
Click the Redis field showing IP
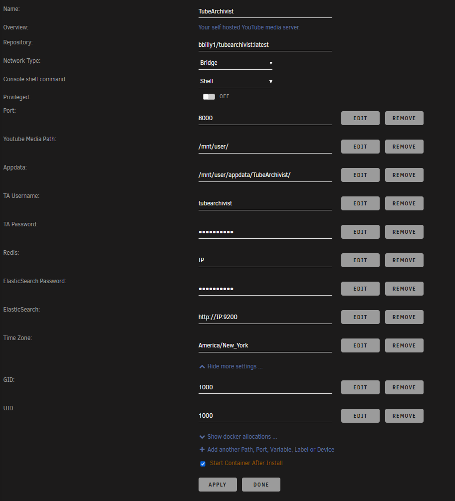point(265,260)
